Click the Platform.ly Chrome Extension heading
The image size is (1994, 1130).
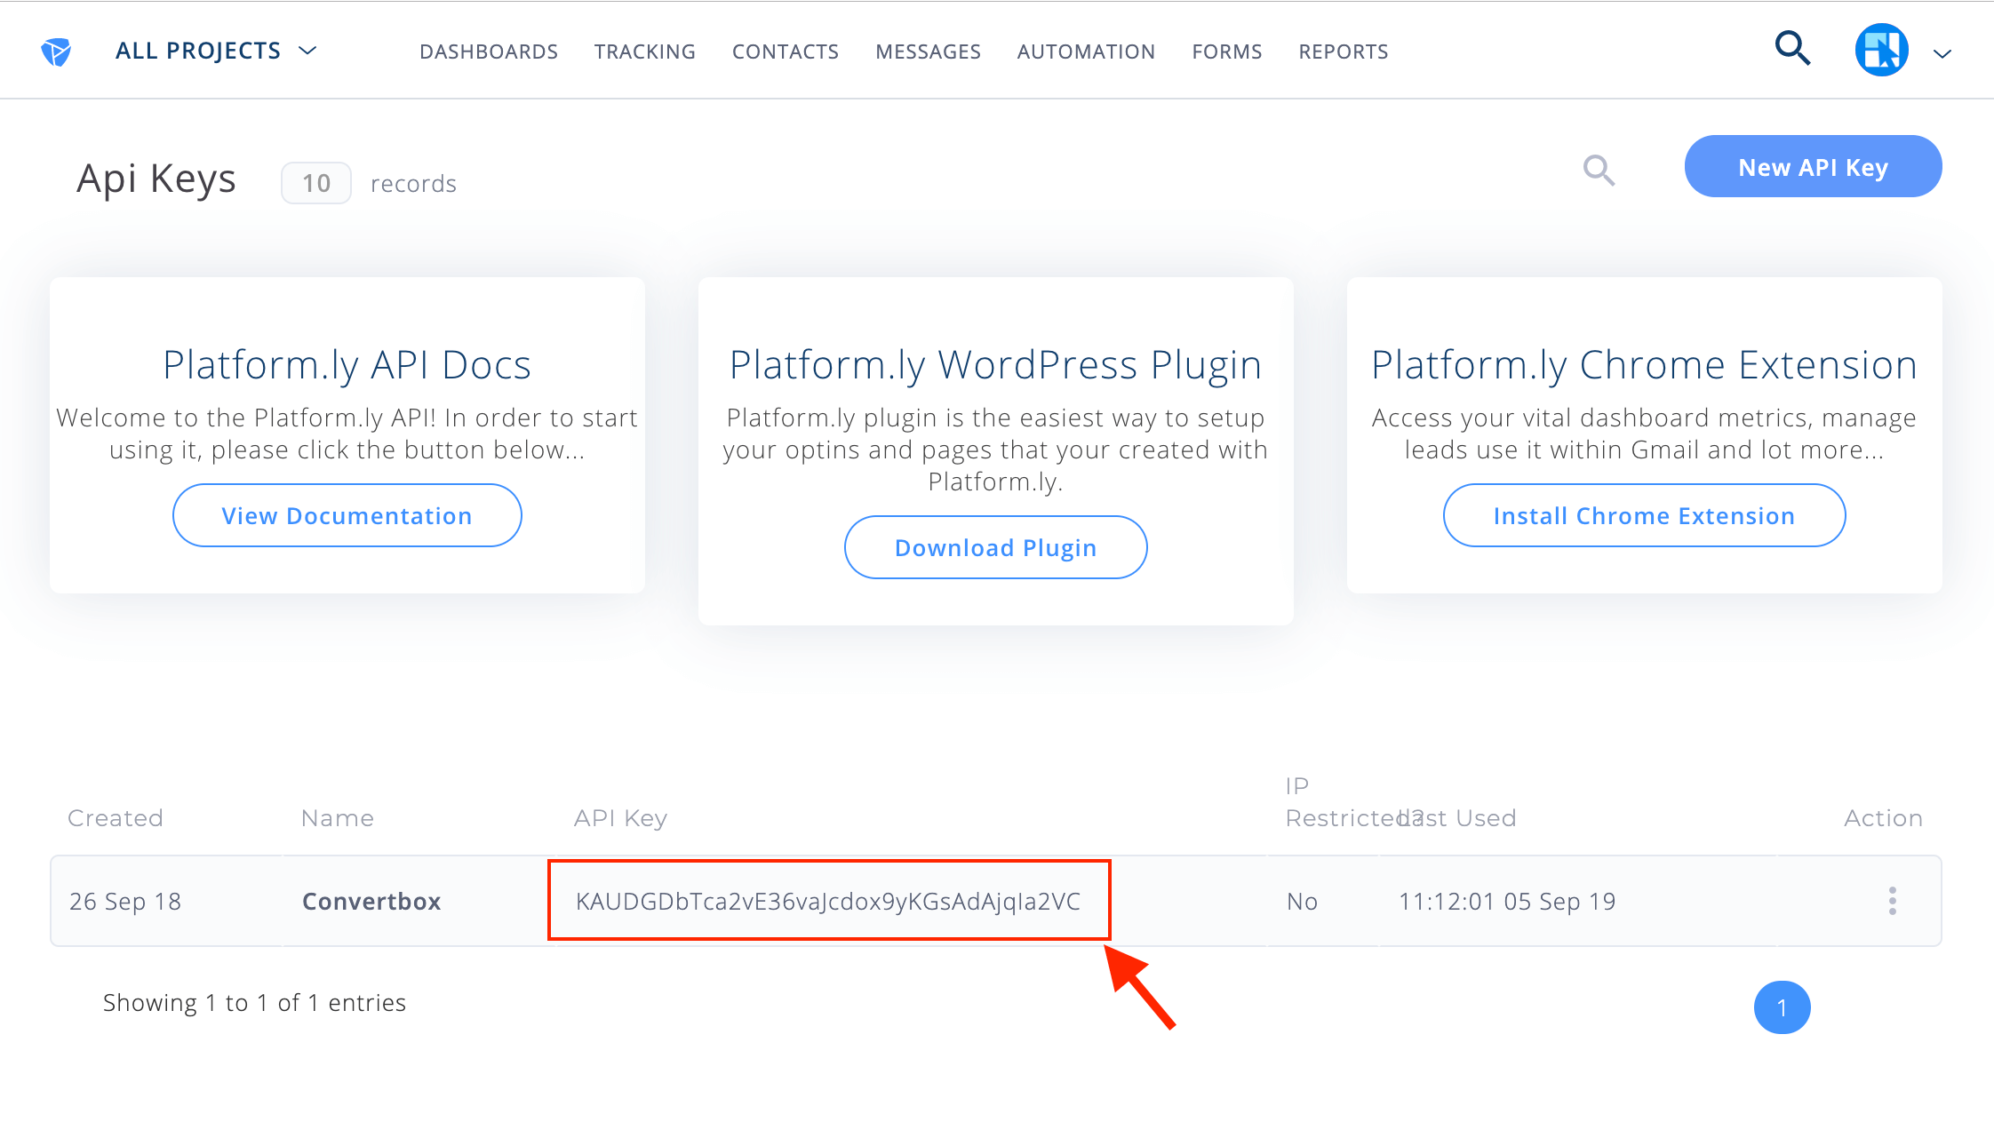pyautogui.click(x=1644, y=365)
